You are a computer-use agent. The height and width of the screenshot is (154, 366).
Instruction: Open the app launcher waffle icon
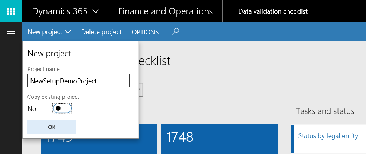pos(11,11)
